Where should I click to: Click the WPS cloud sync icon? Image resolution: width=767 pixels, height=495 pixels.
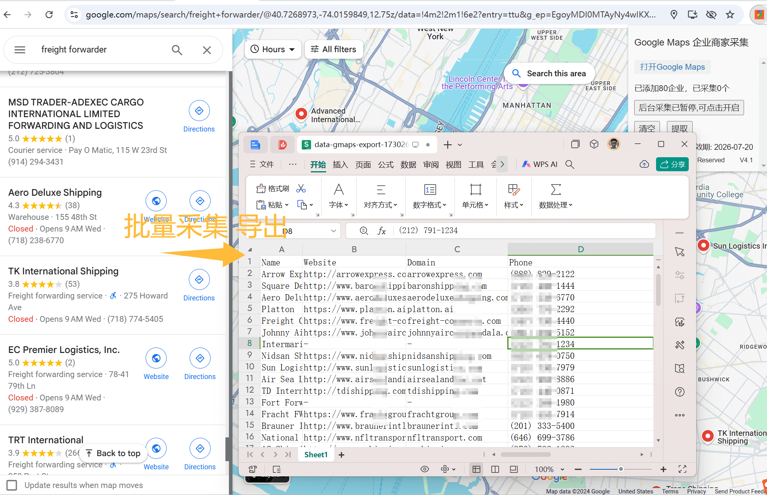pyautogui.click(x=644, y=164)
